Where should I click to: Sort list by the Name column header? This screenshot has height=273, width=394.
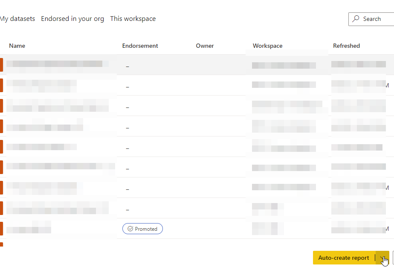point(17,46)
